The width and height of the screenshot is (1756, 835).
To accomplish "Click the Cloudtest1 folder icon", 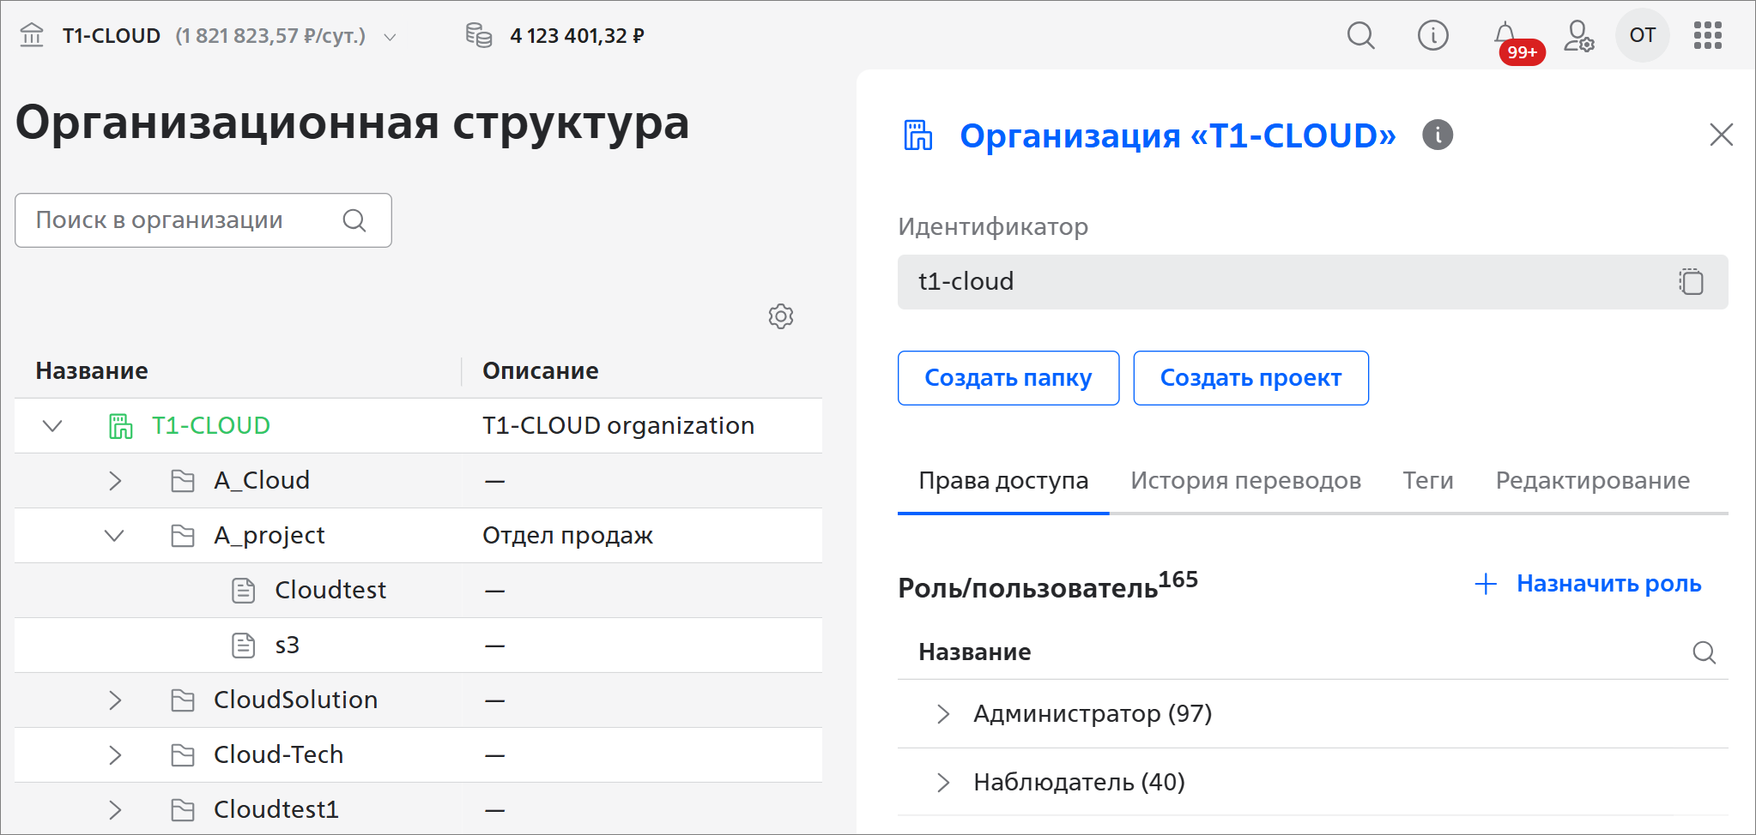I will [182, 810].
